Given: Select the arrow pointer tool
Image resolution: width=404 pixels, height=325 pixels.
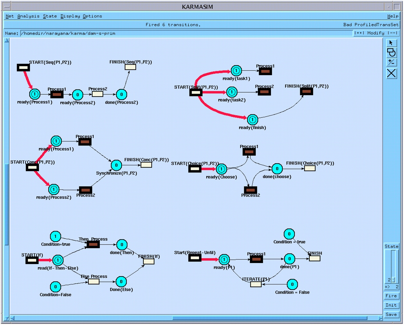Looking at the screenshot, I should (x=391, y=43).
